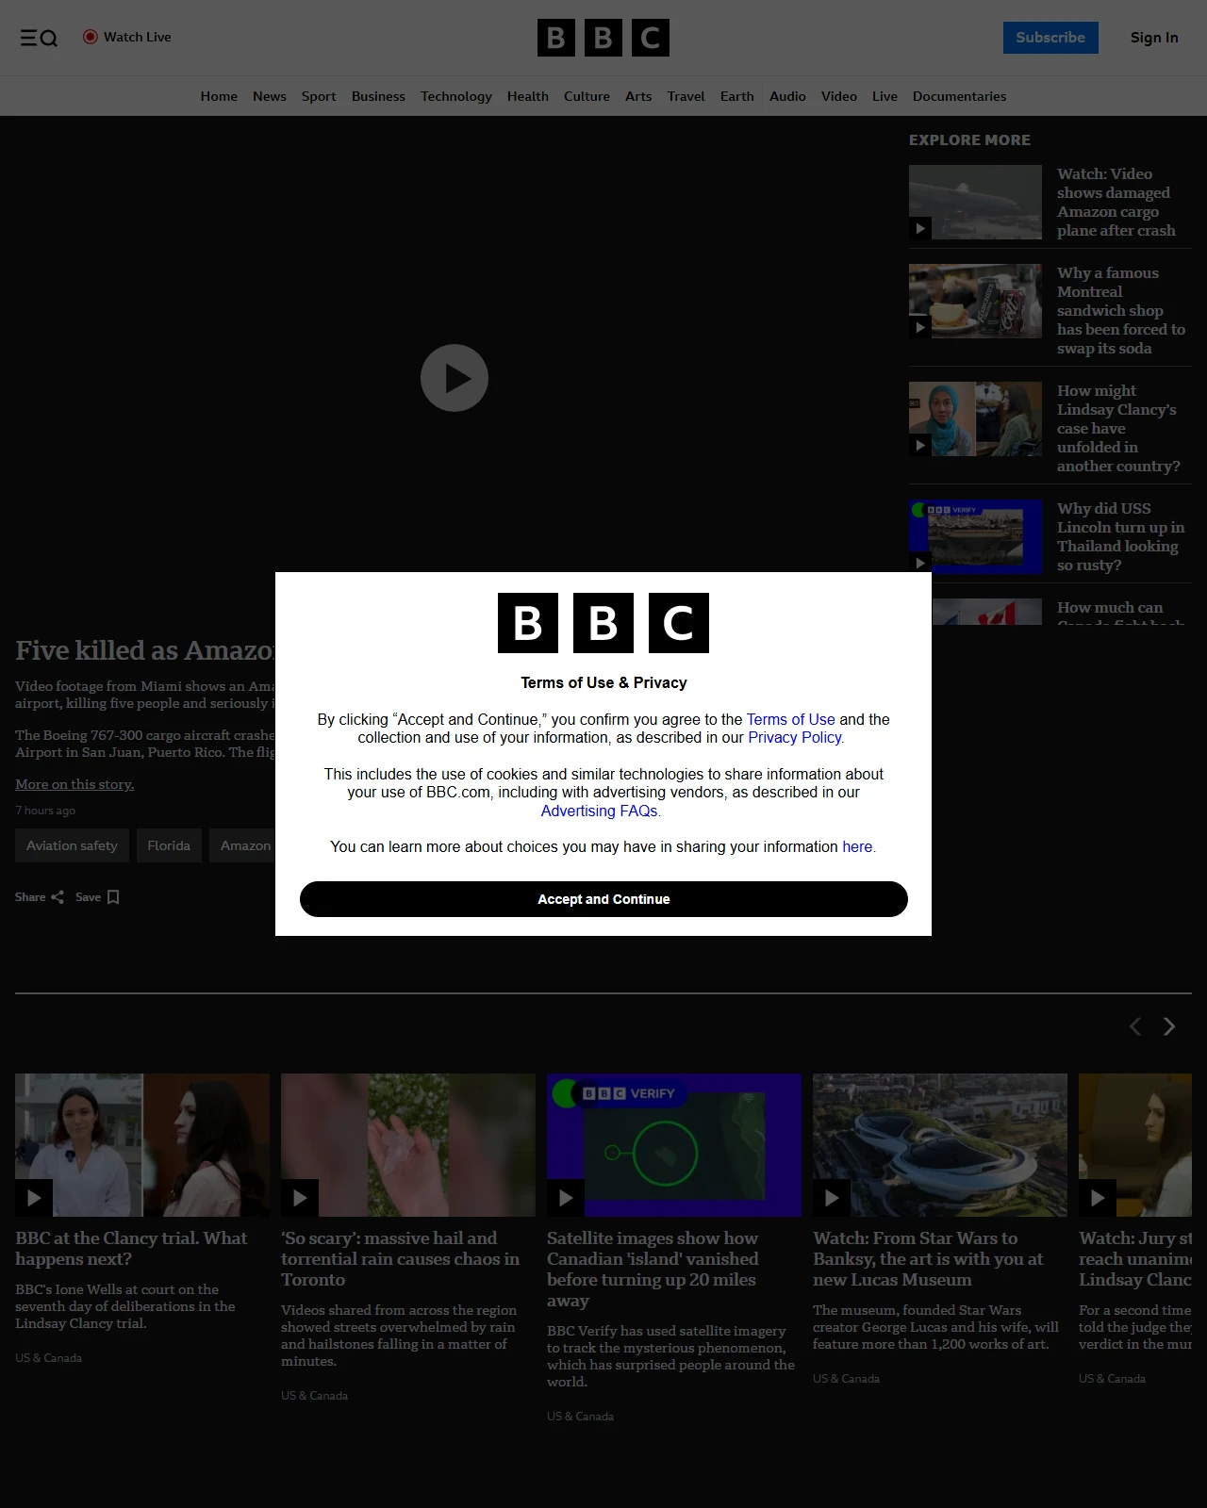
Task: Open the Privacy Policy link
Action: tap(796, 737)
